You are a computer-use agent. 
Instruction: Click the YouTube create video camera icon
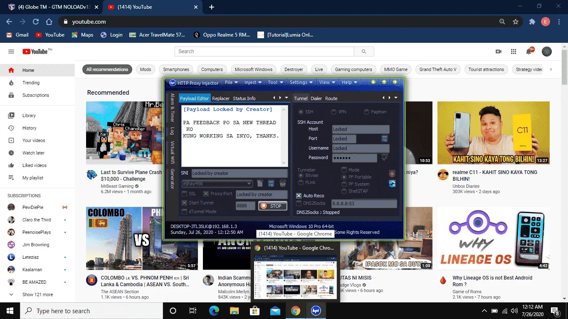click(499, 52)
